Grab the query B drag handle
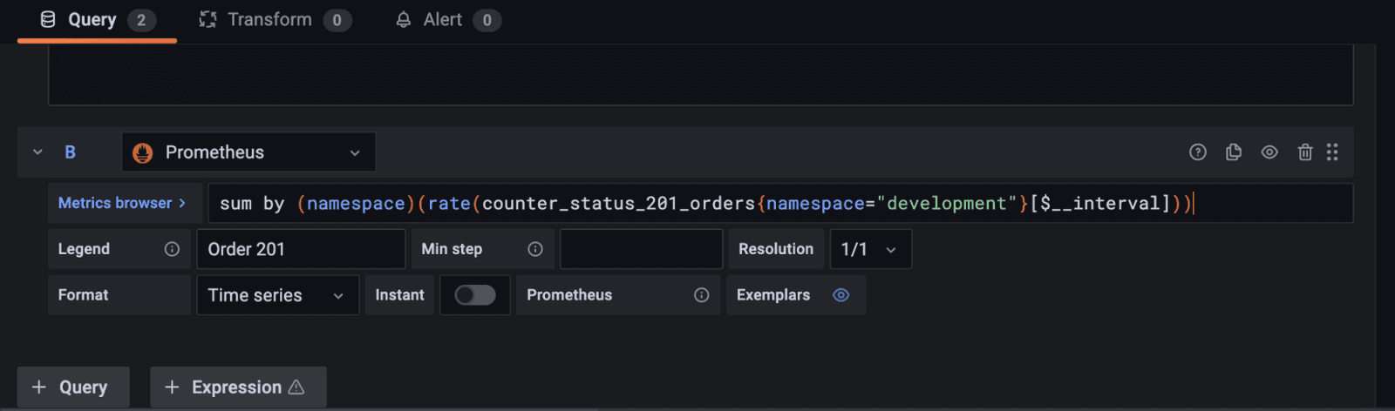The image size is (1395, 411). (1332, 152)
